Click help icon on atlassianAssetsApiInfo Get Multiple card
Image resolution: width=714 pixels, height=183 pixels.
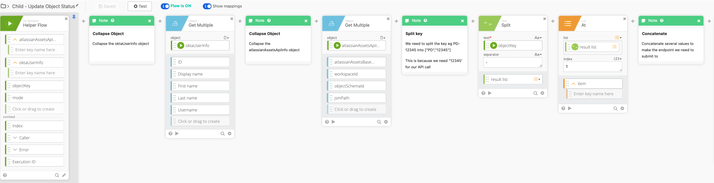tap(327, 122)
